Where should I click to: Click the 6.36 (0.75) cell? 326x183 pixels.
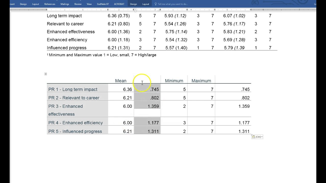[119, 16]
